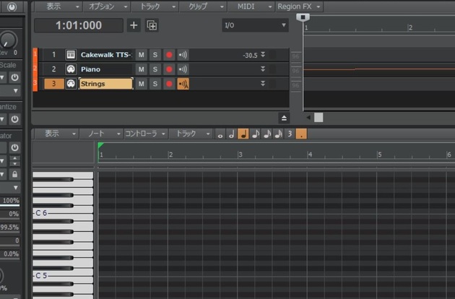Image resolution: width=455 pixels, height=299 pixels.
Task: Select the whole note duration icon
Action: tap(221, 134)
